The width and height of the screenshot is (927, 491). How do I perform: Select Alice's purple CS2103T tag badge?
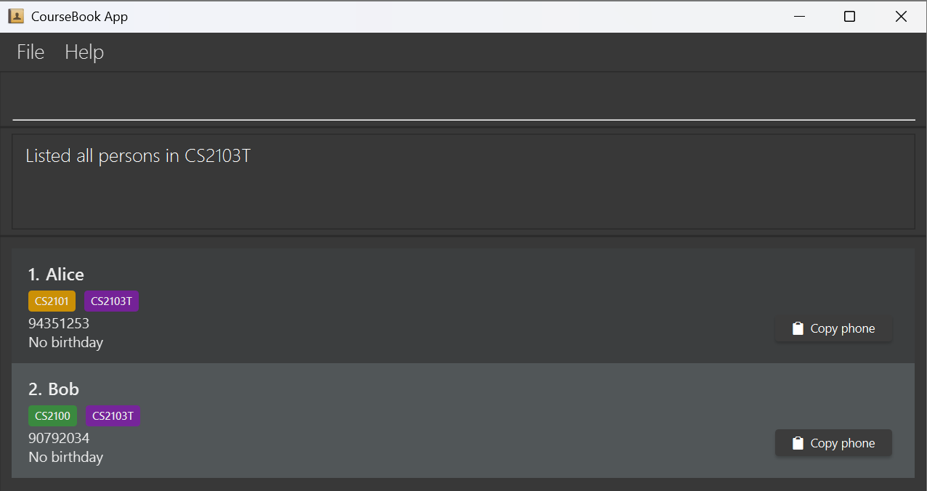(111, 300)
